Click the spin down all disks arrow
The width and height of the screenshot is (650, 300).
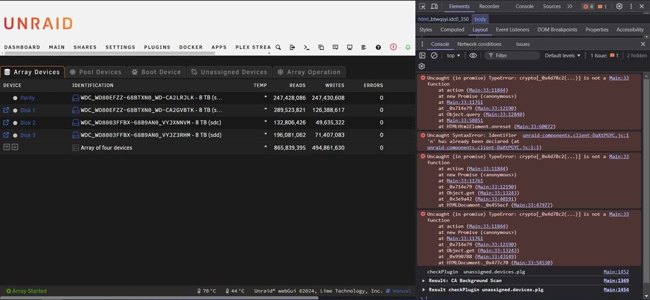click(6, 147)
